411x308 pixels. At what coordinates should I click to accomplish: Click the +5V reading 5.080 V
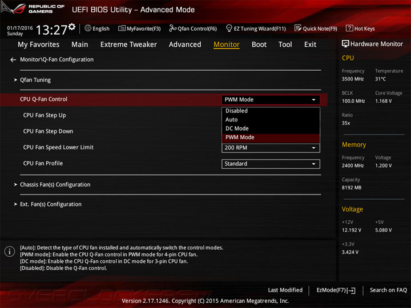[383, 230]
